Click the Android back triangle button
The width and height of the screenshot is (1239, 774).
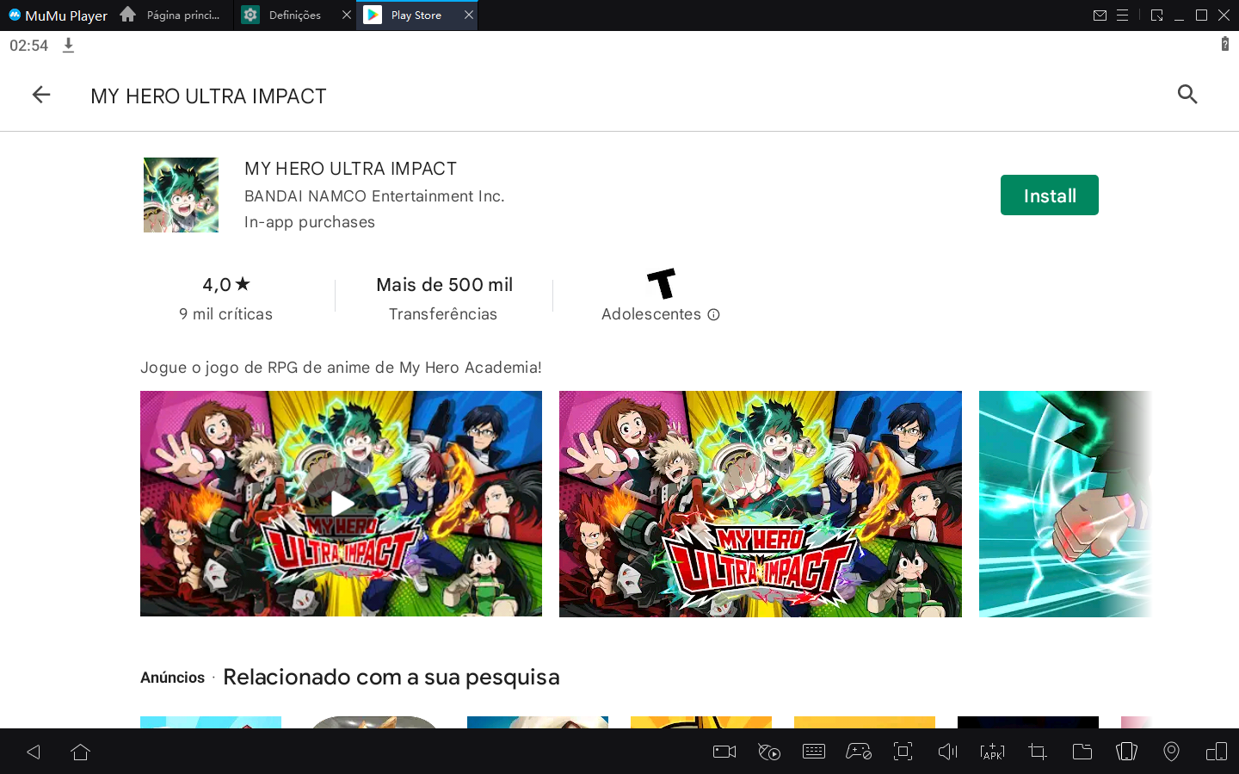(x=34, y=752)
